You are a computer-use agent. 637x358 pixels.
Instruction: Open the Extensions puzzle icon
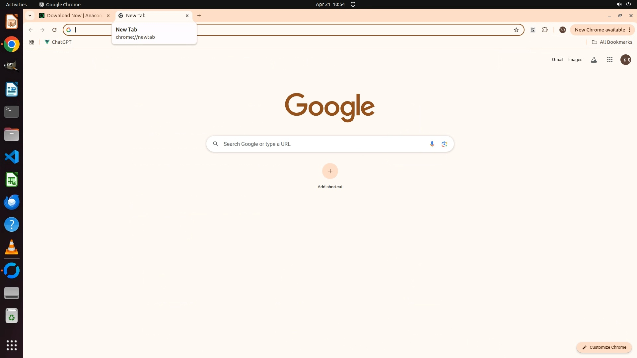point(545,30)
